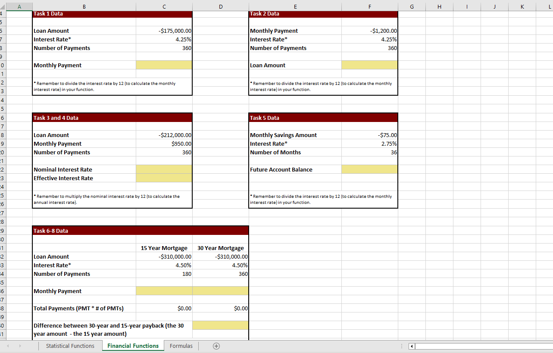Click the yellow Monthly Payment cell in Task 1
Image resolution: width=553 pixels, height=353 pixels.
(x=164, y=65)
